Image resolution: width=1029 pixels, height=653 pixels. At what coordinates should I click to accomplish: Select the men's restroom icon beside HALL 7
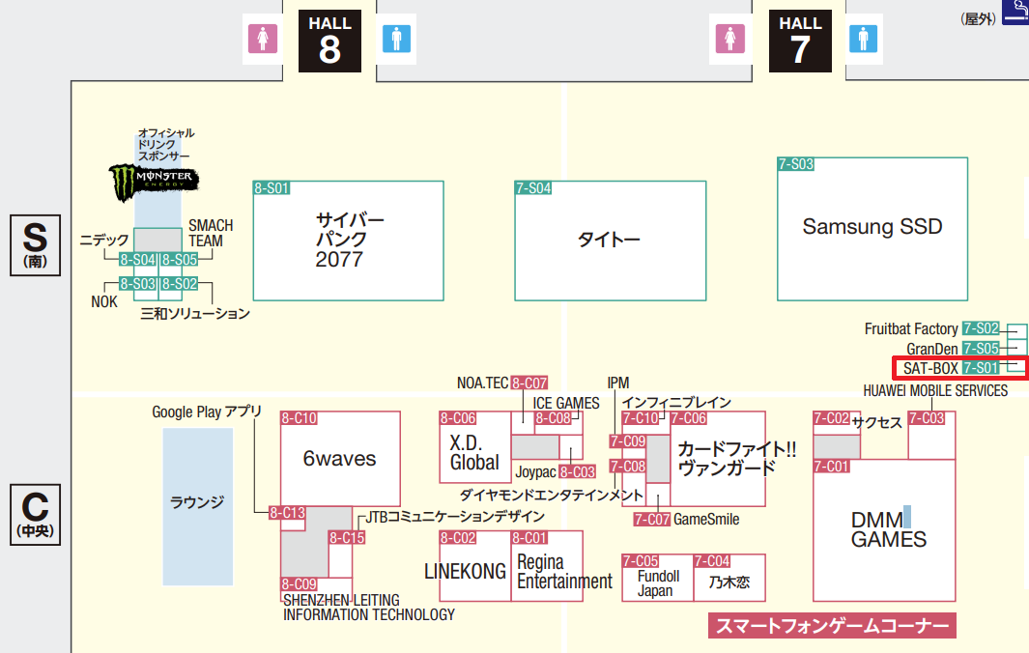[863, 39]
